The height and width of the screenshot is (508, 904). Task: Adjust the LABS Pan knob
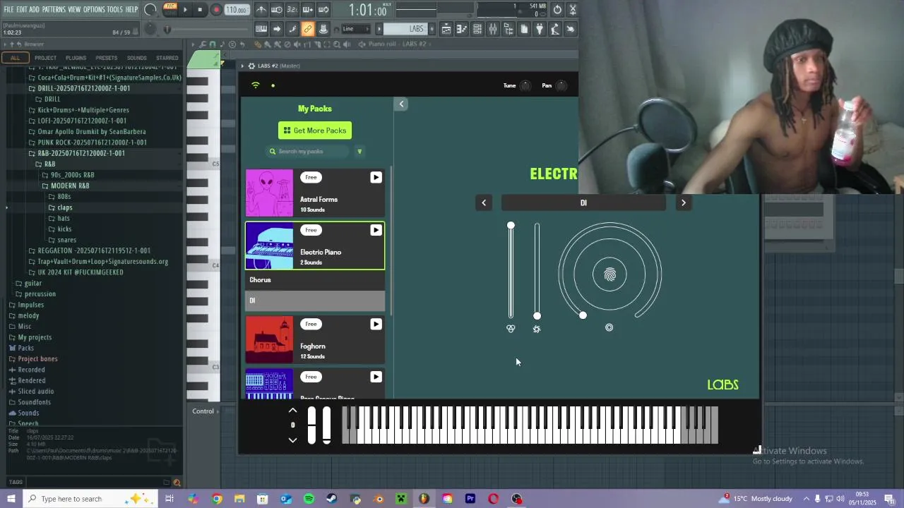click(x=561, y=86)
